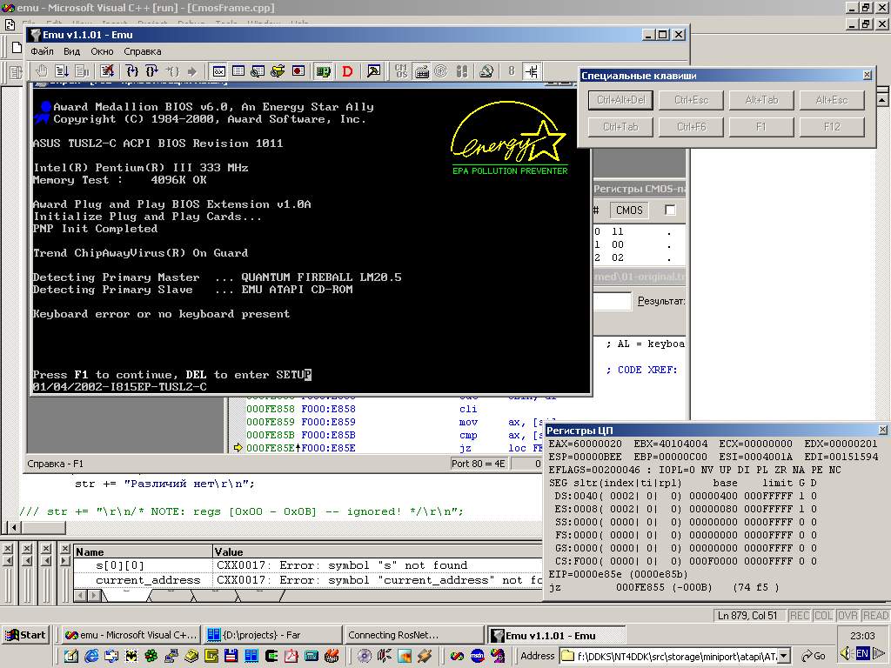Screen dimensions: 891x668
Task: Click the toolbar icon left of the 8
Action: pyautogui.click(x=486, y=71)
